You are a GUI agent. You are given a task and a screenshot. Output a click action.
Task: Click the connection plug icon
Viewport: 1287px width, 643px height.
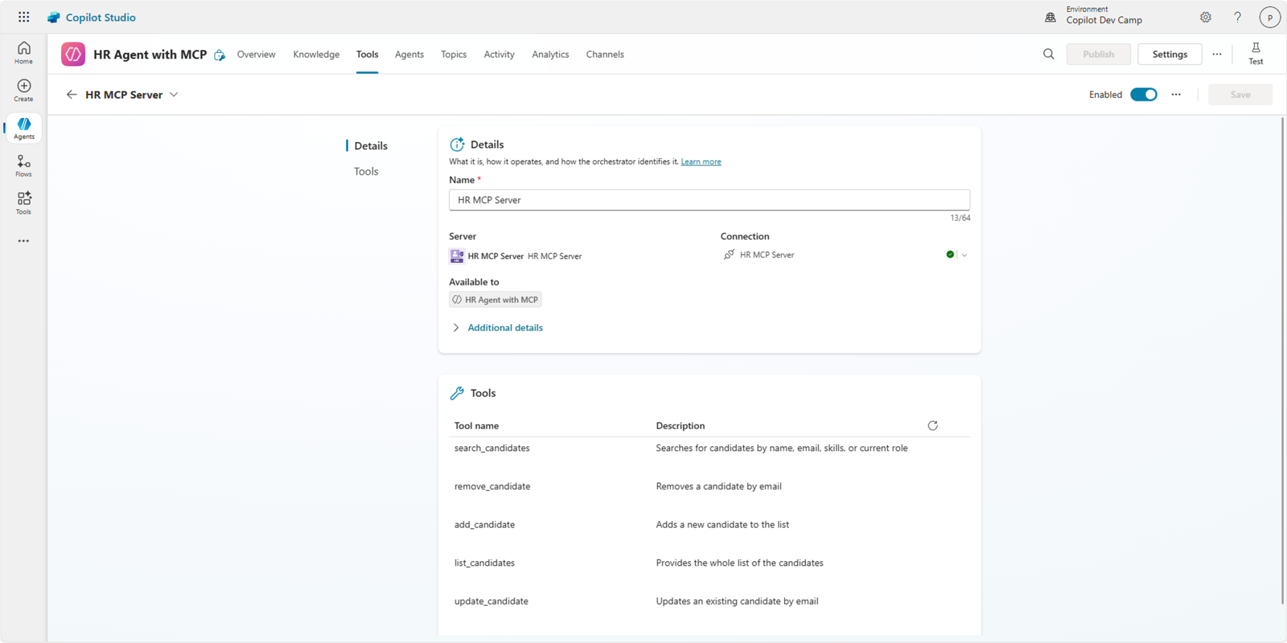click(x=729, y=255)
